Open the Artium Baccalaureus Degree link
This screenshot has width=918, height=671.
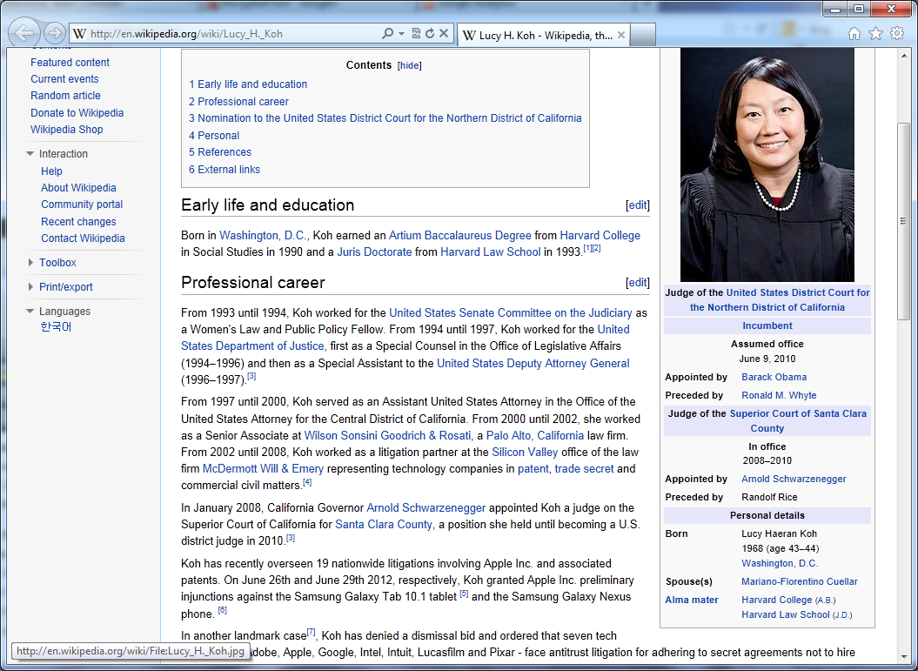pos(460,235)
